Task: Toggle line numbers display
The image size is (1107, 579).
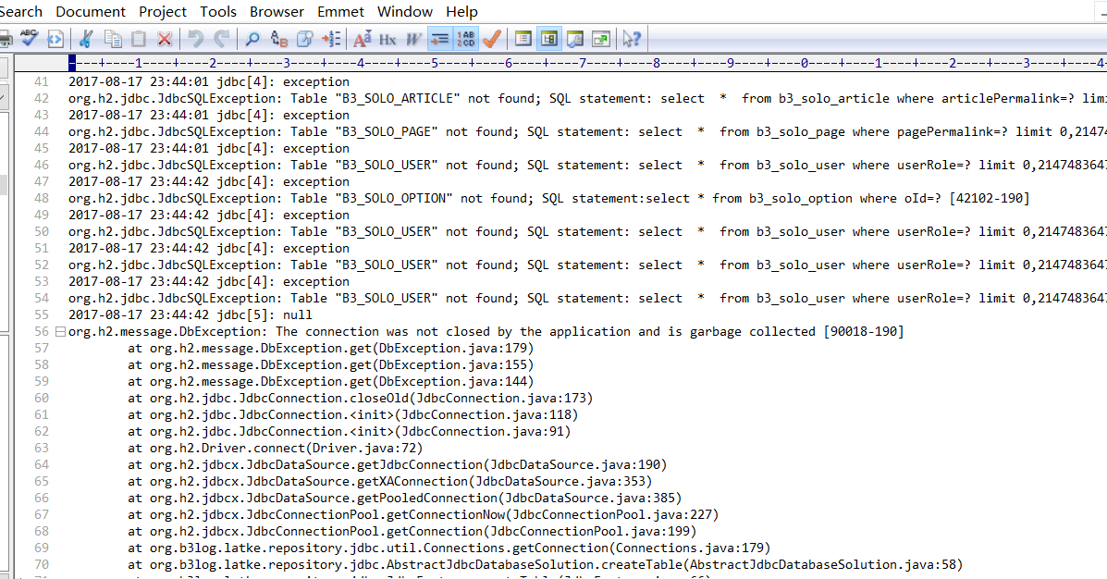Action: tap(466, 39)
